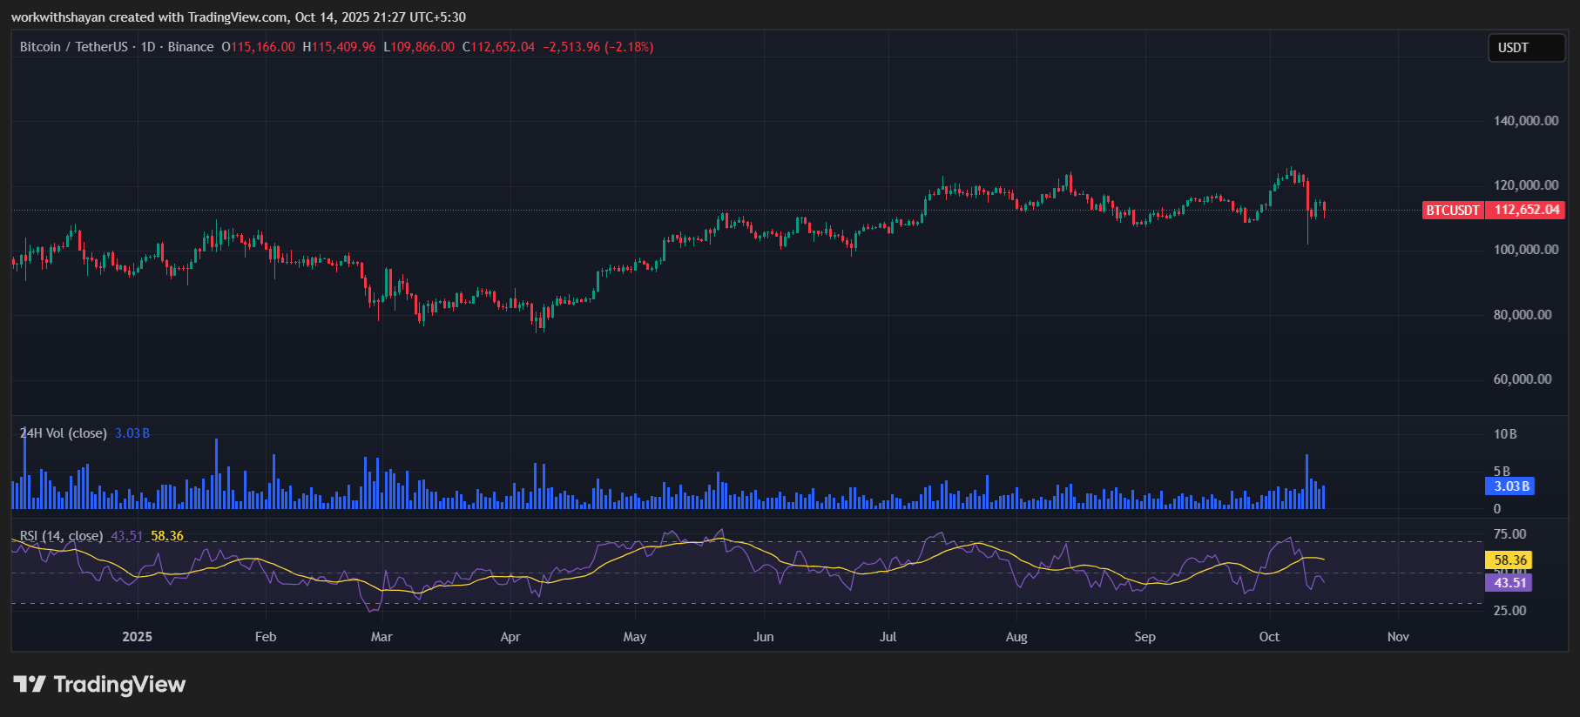
Task: Click the 24H Vol (close) indicator legend
Action: click(x=64, y=433)
